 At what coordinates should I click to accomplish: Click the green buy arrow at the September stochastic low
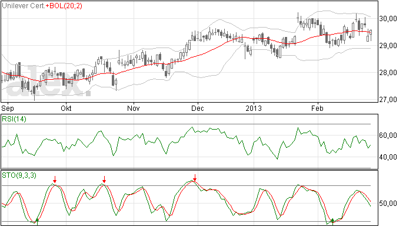[x=37, y=222]
